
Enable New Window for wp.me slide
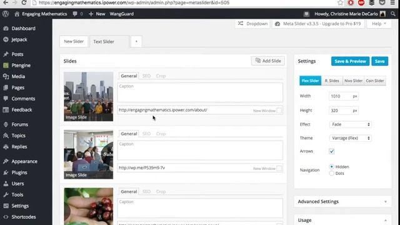[279, 168]
